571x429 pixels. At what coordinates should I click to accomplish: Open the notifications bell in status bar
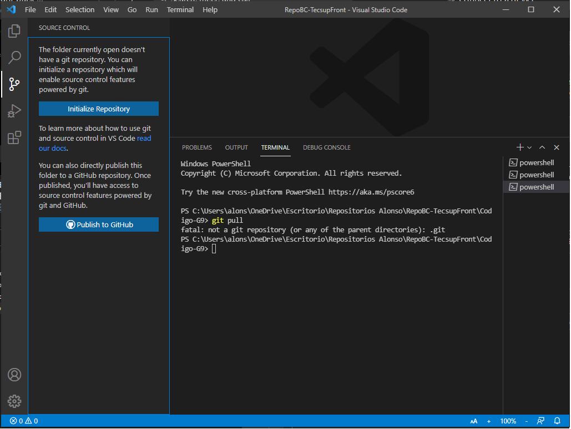click(558, 421)
